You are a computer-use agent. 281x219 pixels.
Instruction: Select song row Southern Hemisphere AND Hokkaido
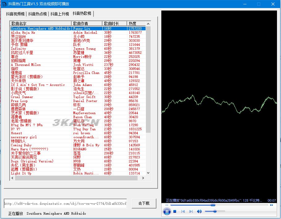(78, 28)
